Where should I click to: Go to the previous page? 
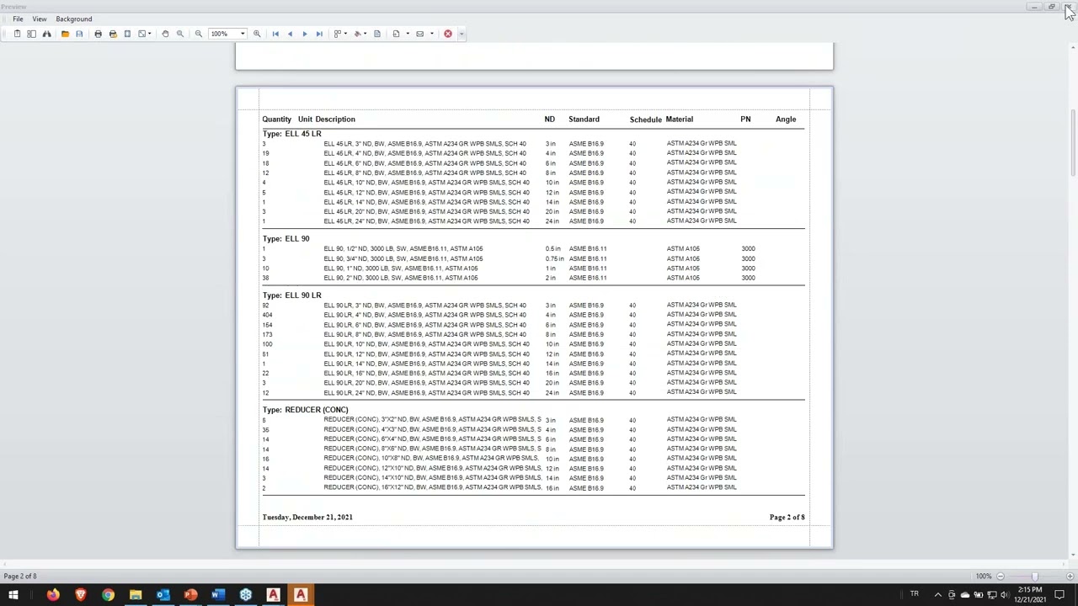pos(290,34)
